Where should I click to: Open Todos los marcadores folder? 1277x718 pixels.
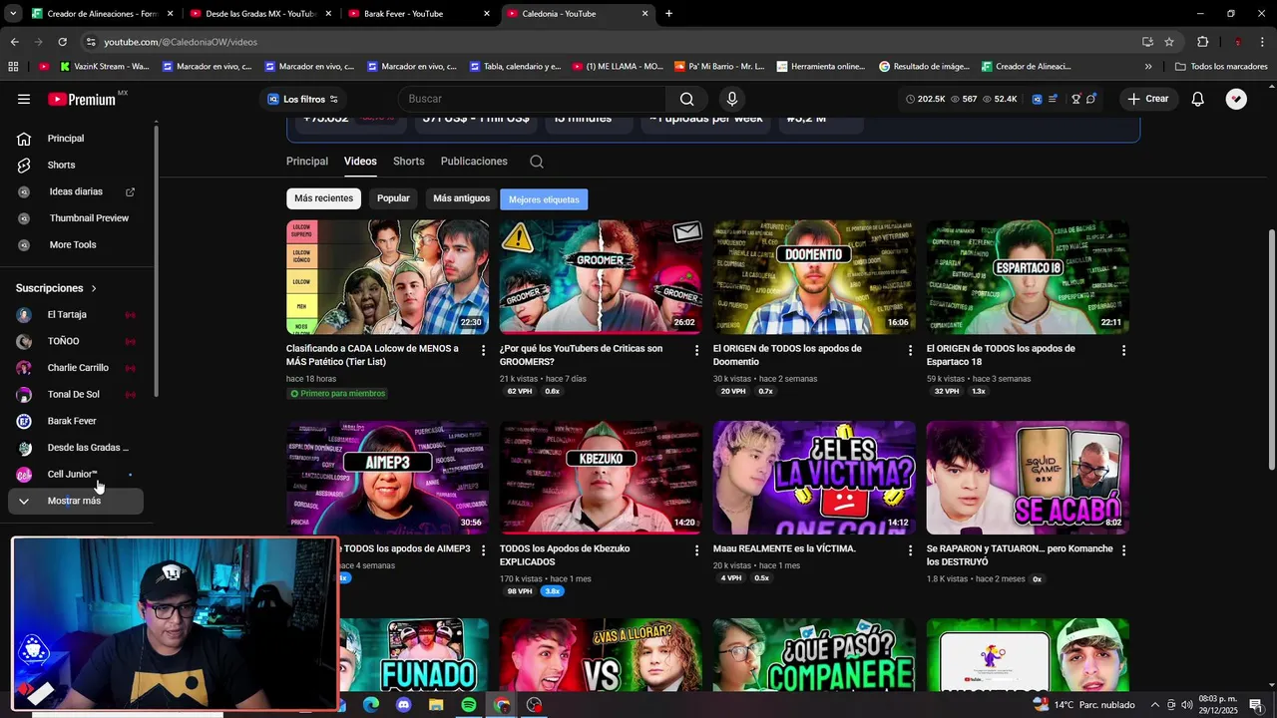[x=1221, y=67]
